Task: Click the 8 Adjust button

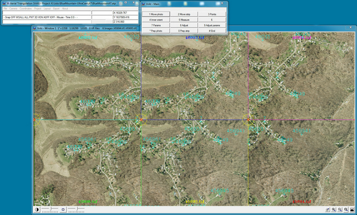Action: [x=184, y=25]
